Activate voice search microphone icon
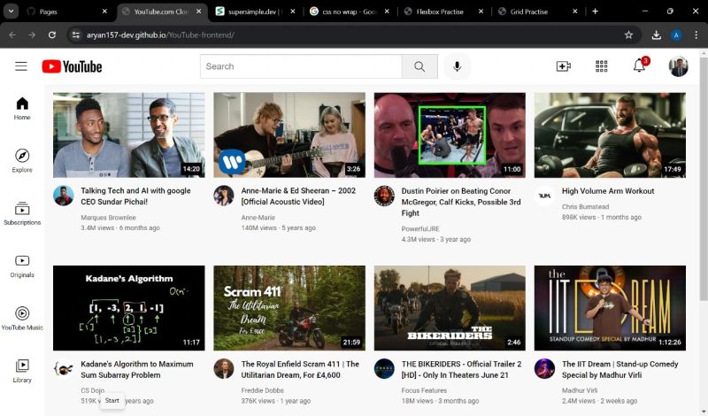This screenshot has width=708, height=416. [x=458, y=66]
